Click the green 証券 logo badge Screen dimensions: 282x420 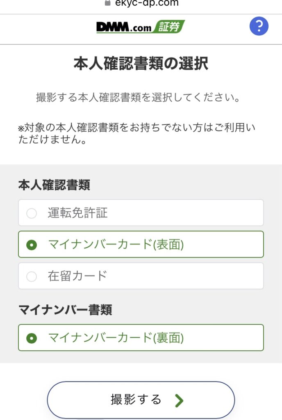tap(168, 27)
